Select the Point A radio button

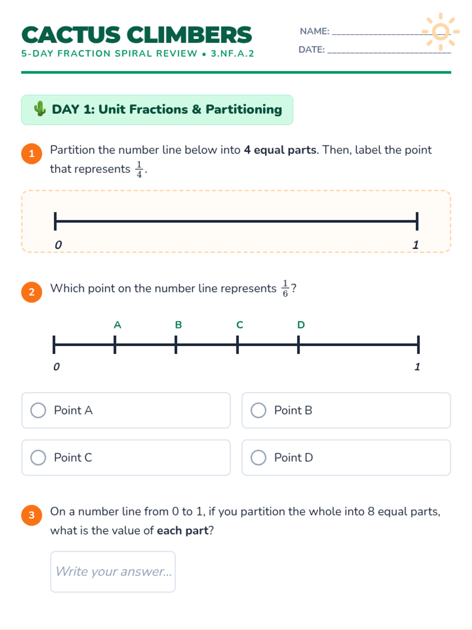point(38,410)
